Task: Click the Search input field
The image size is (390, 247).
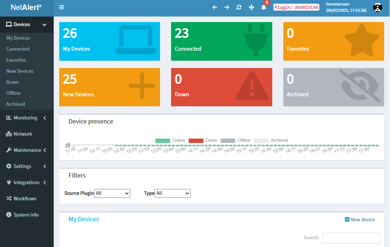Action: point(351,238)
